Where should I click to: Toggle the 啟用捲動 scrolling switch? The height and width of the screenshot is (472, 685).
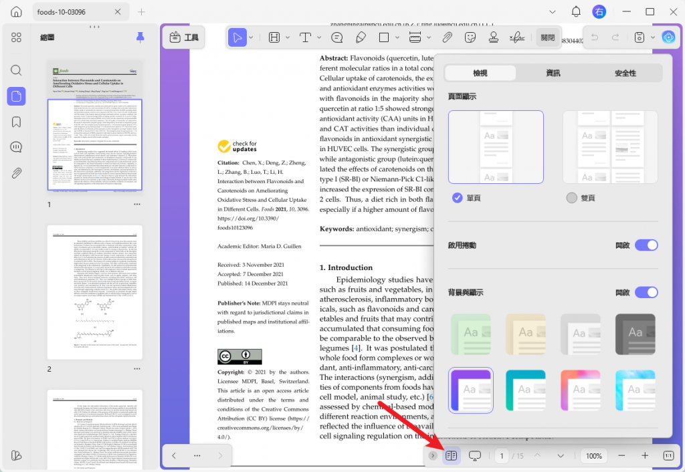pyautogui.click(x=646, y=245)
